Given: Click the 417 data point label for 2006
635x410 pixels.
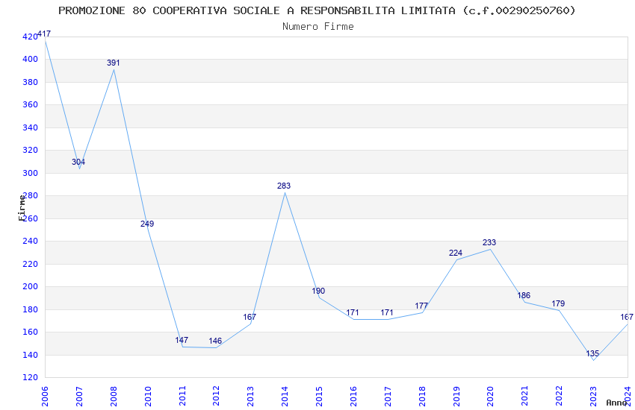Looking at the screenshot, I should [44, 34].
